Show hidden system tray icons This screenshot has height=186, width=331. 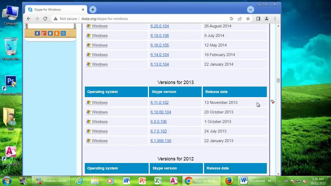point(280,181)
